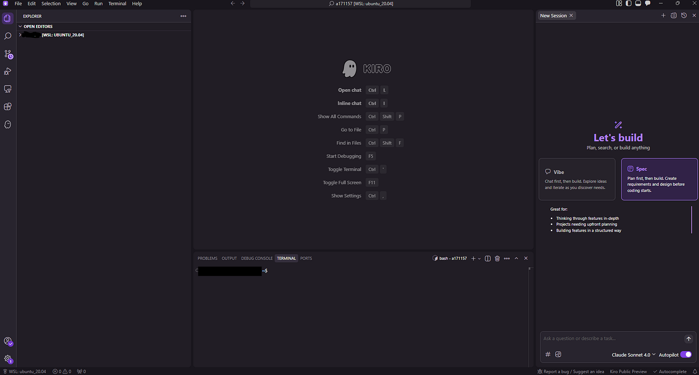Open the Accounts menu icon
The width and height of the screenshot is (699, 375).
click(x=8, y=342)
